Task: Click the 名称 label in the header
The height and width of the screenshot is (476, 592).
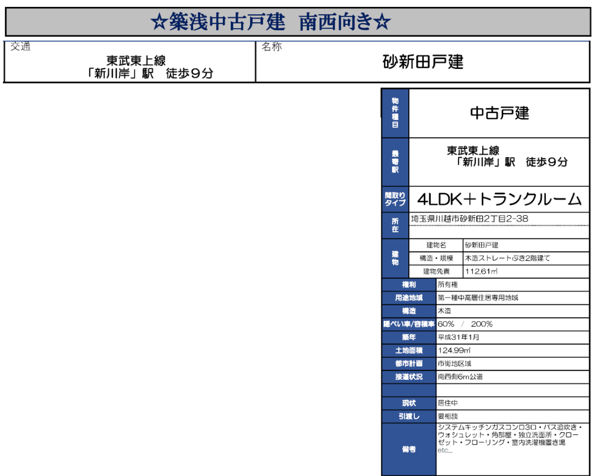Action: [272, 46]
